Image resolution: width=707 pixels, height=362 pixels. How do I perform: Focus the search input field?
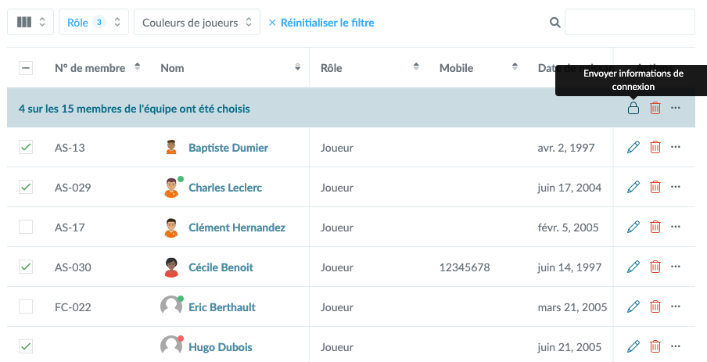[630, 22]
